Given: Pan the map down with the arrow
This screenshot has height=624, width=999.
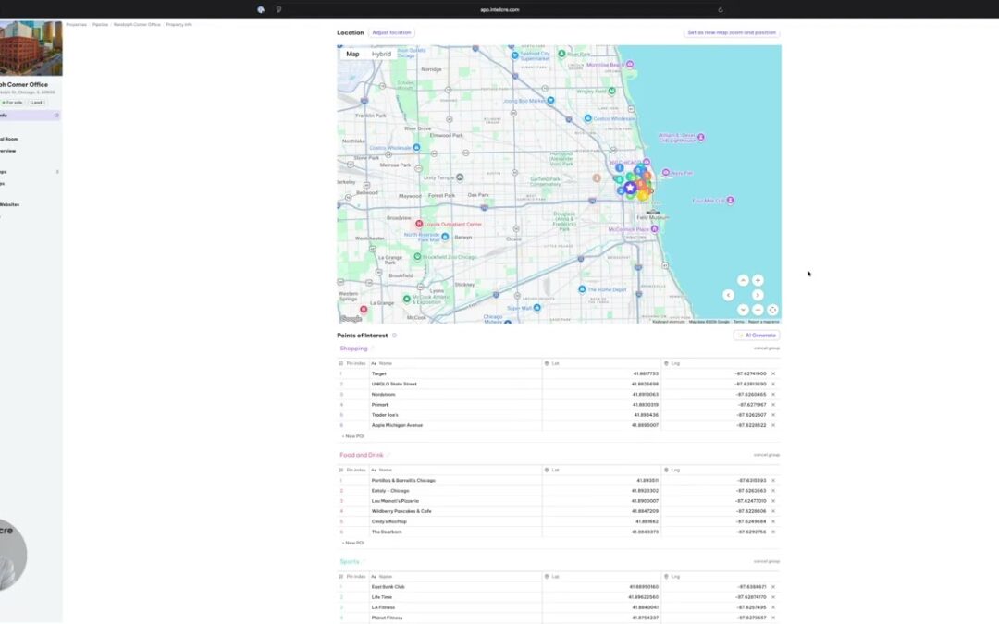Looking at the screenshot, I should (743, 310).
